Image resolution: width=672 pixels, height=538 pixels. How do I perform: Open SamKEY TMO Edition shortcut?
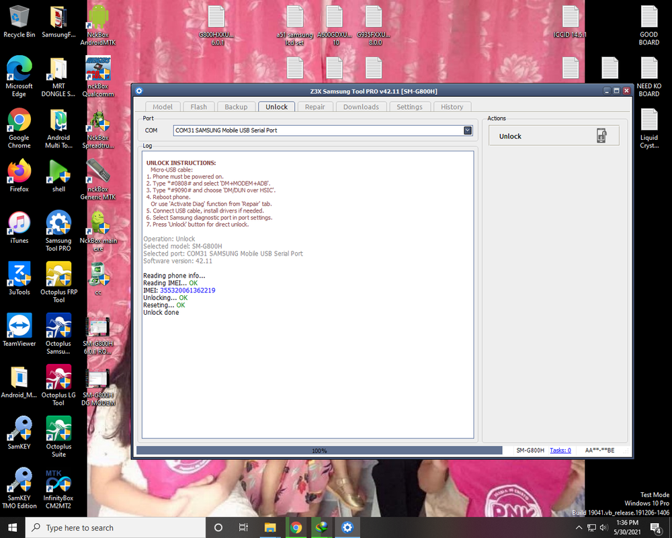click(x=19, y=488)
